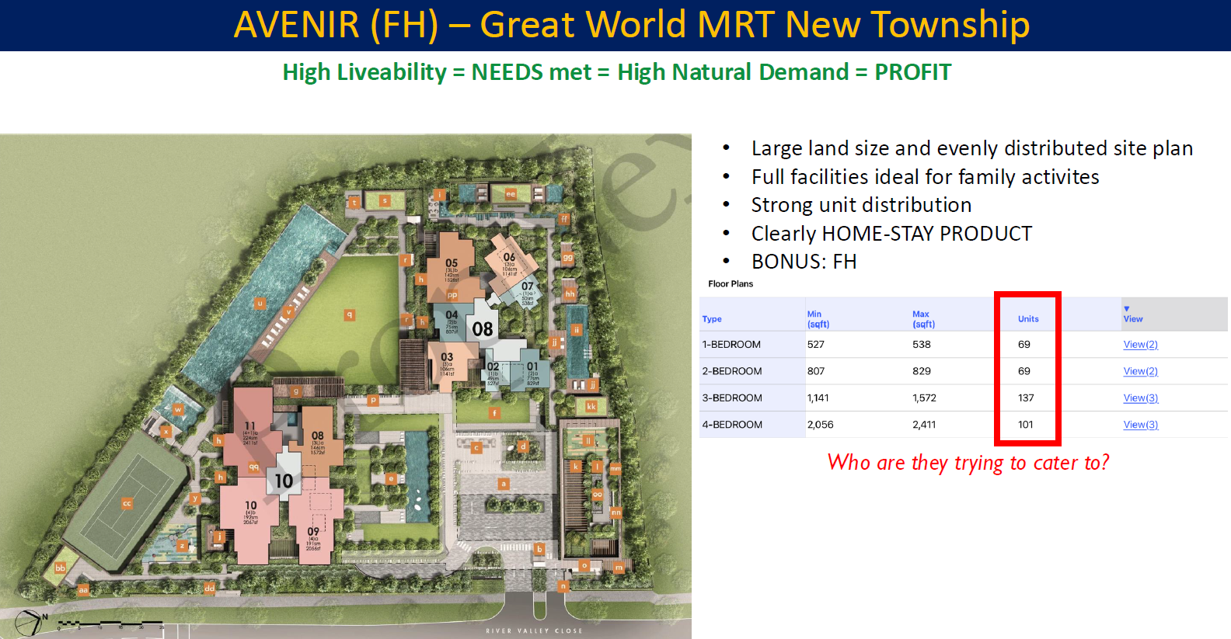Select marker 'hh' on the site plan
The image size is (1231, 639).
[570, 293]
